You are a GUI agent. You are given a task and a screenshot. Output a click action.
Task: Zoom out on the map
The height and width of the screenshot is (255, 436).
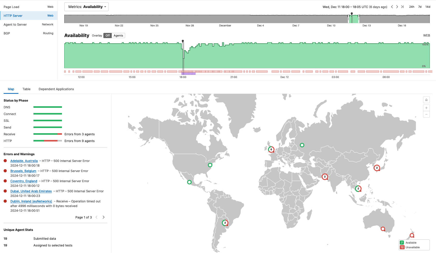coord(426,114)
